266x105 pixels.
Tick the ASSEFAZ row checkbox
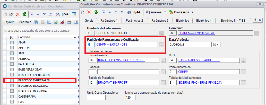(x=12, y=59)
